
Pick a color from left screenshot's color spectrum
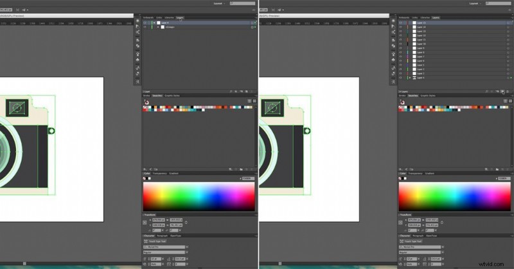tap(199, 196)
